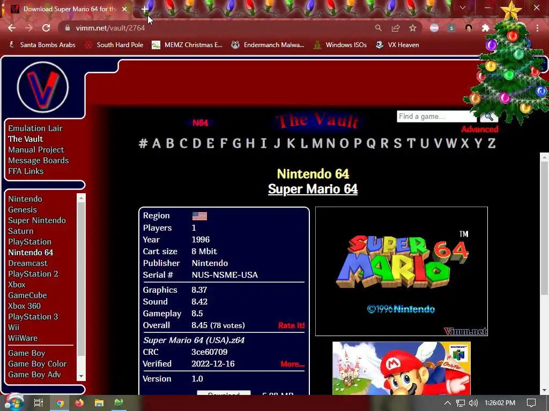Click the More... link beside Verified

point(292,364)
